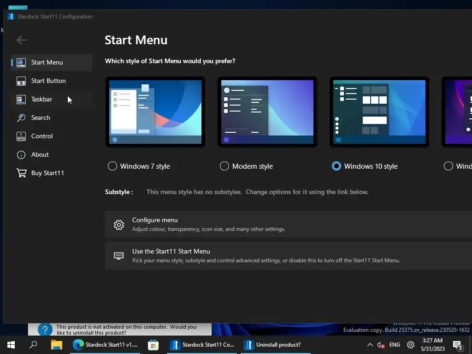Switch to Stardock Start11 Co... taskbar button
This screenshot has height=354, width=472.
(x=202, y=345)
